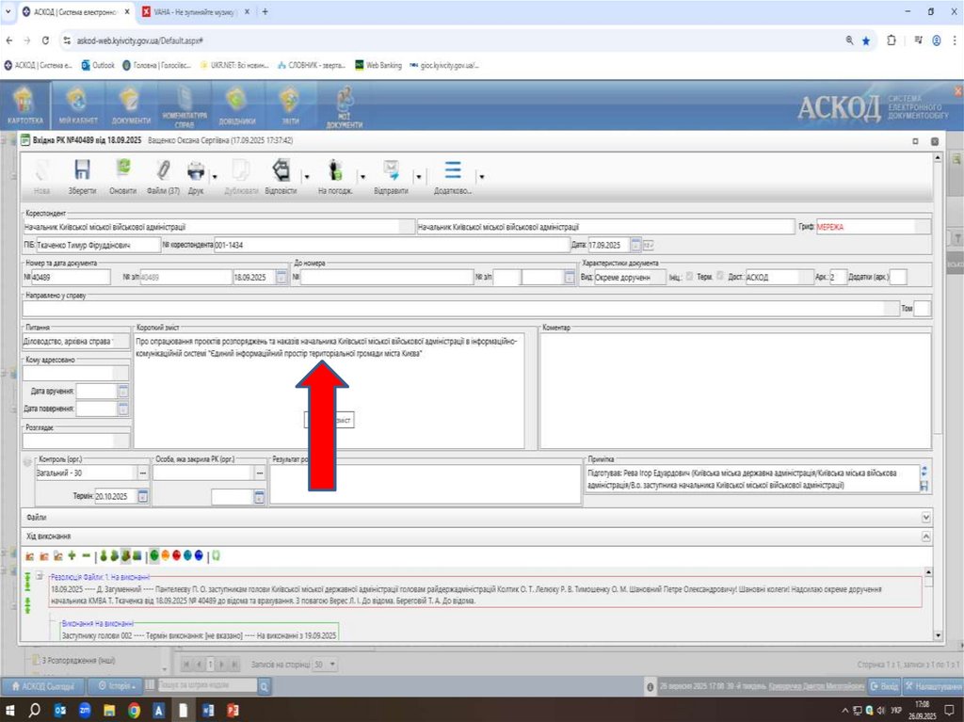This screenshot has width=964, height=722.
Task: Click the green minus remove icon
Action: tap(86, 556)
